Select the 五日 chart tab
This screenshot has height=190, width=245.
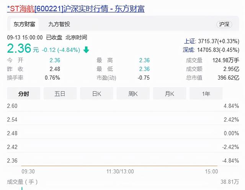60,94
